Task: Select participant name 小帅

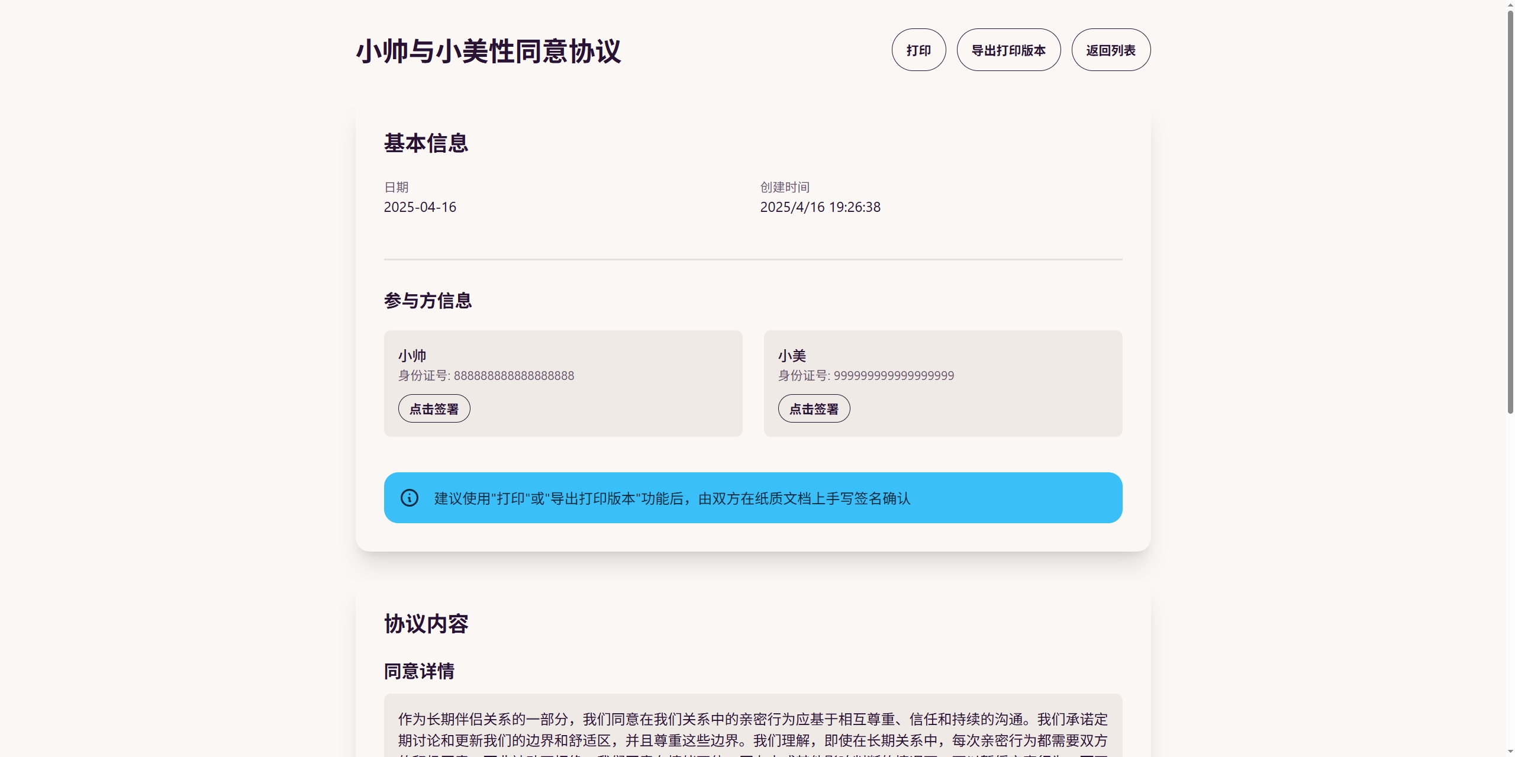Action: pyautogui.click(x=412, y=356)
